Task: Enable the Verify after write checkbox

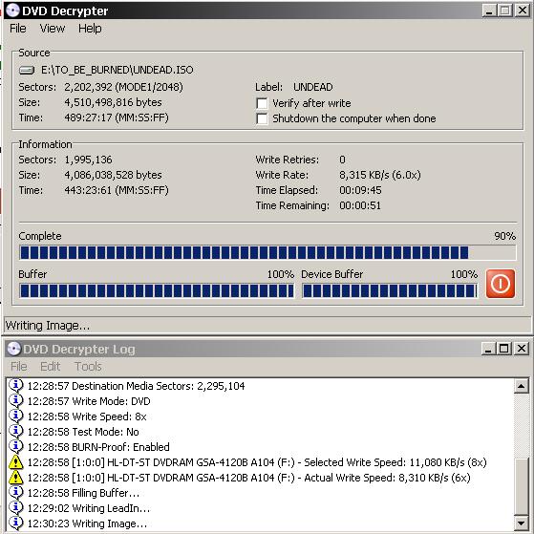Action: 262,103
